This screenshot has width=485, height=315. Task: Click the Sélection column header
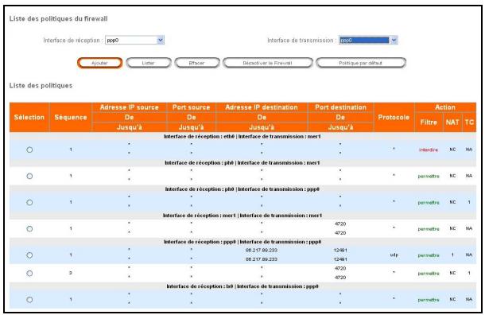click(x=29, y=117)
